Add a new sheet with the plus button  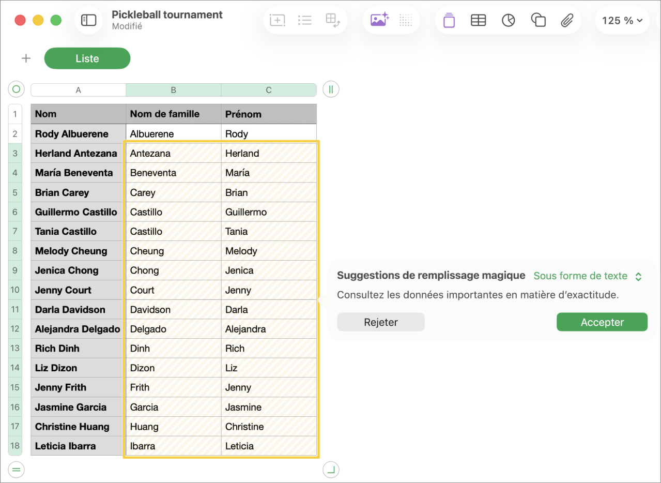(26, 58)
